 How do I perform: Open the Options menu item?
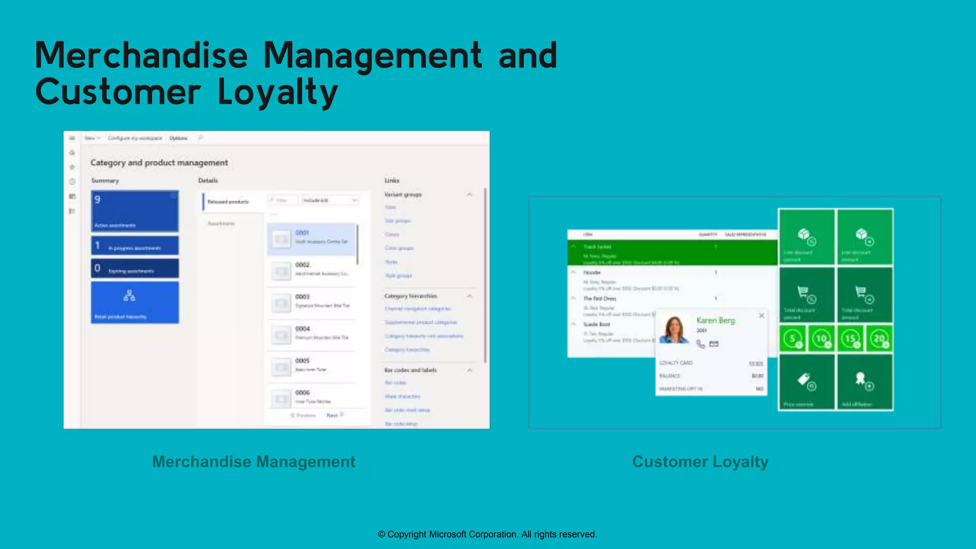[179, 138]
